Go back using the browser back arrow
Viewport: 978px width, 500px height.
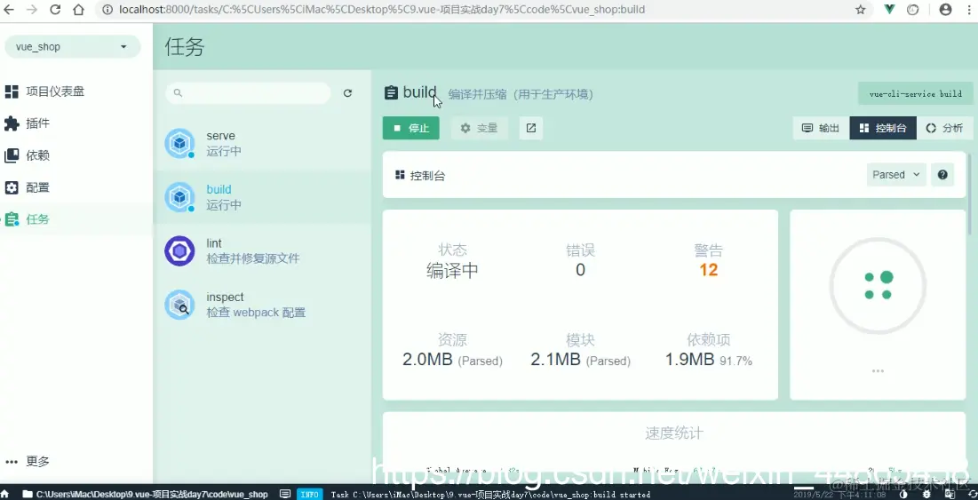click(x=10, y=10)
